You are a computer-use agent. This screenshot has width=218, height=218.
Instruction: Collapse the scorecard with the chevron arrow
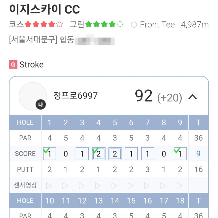193,97
